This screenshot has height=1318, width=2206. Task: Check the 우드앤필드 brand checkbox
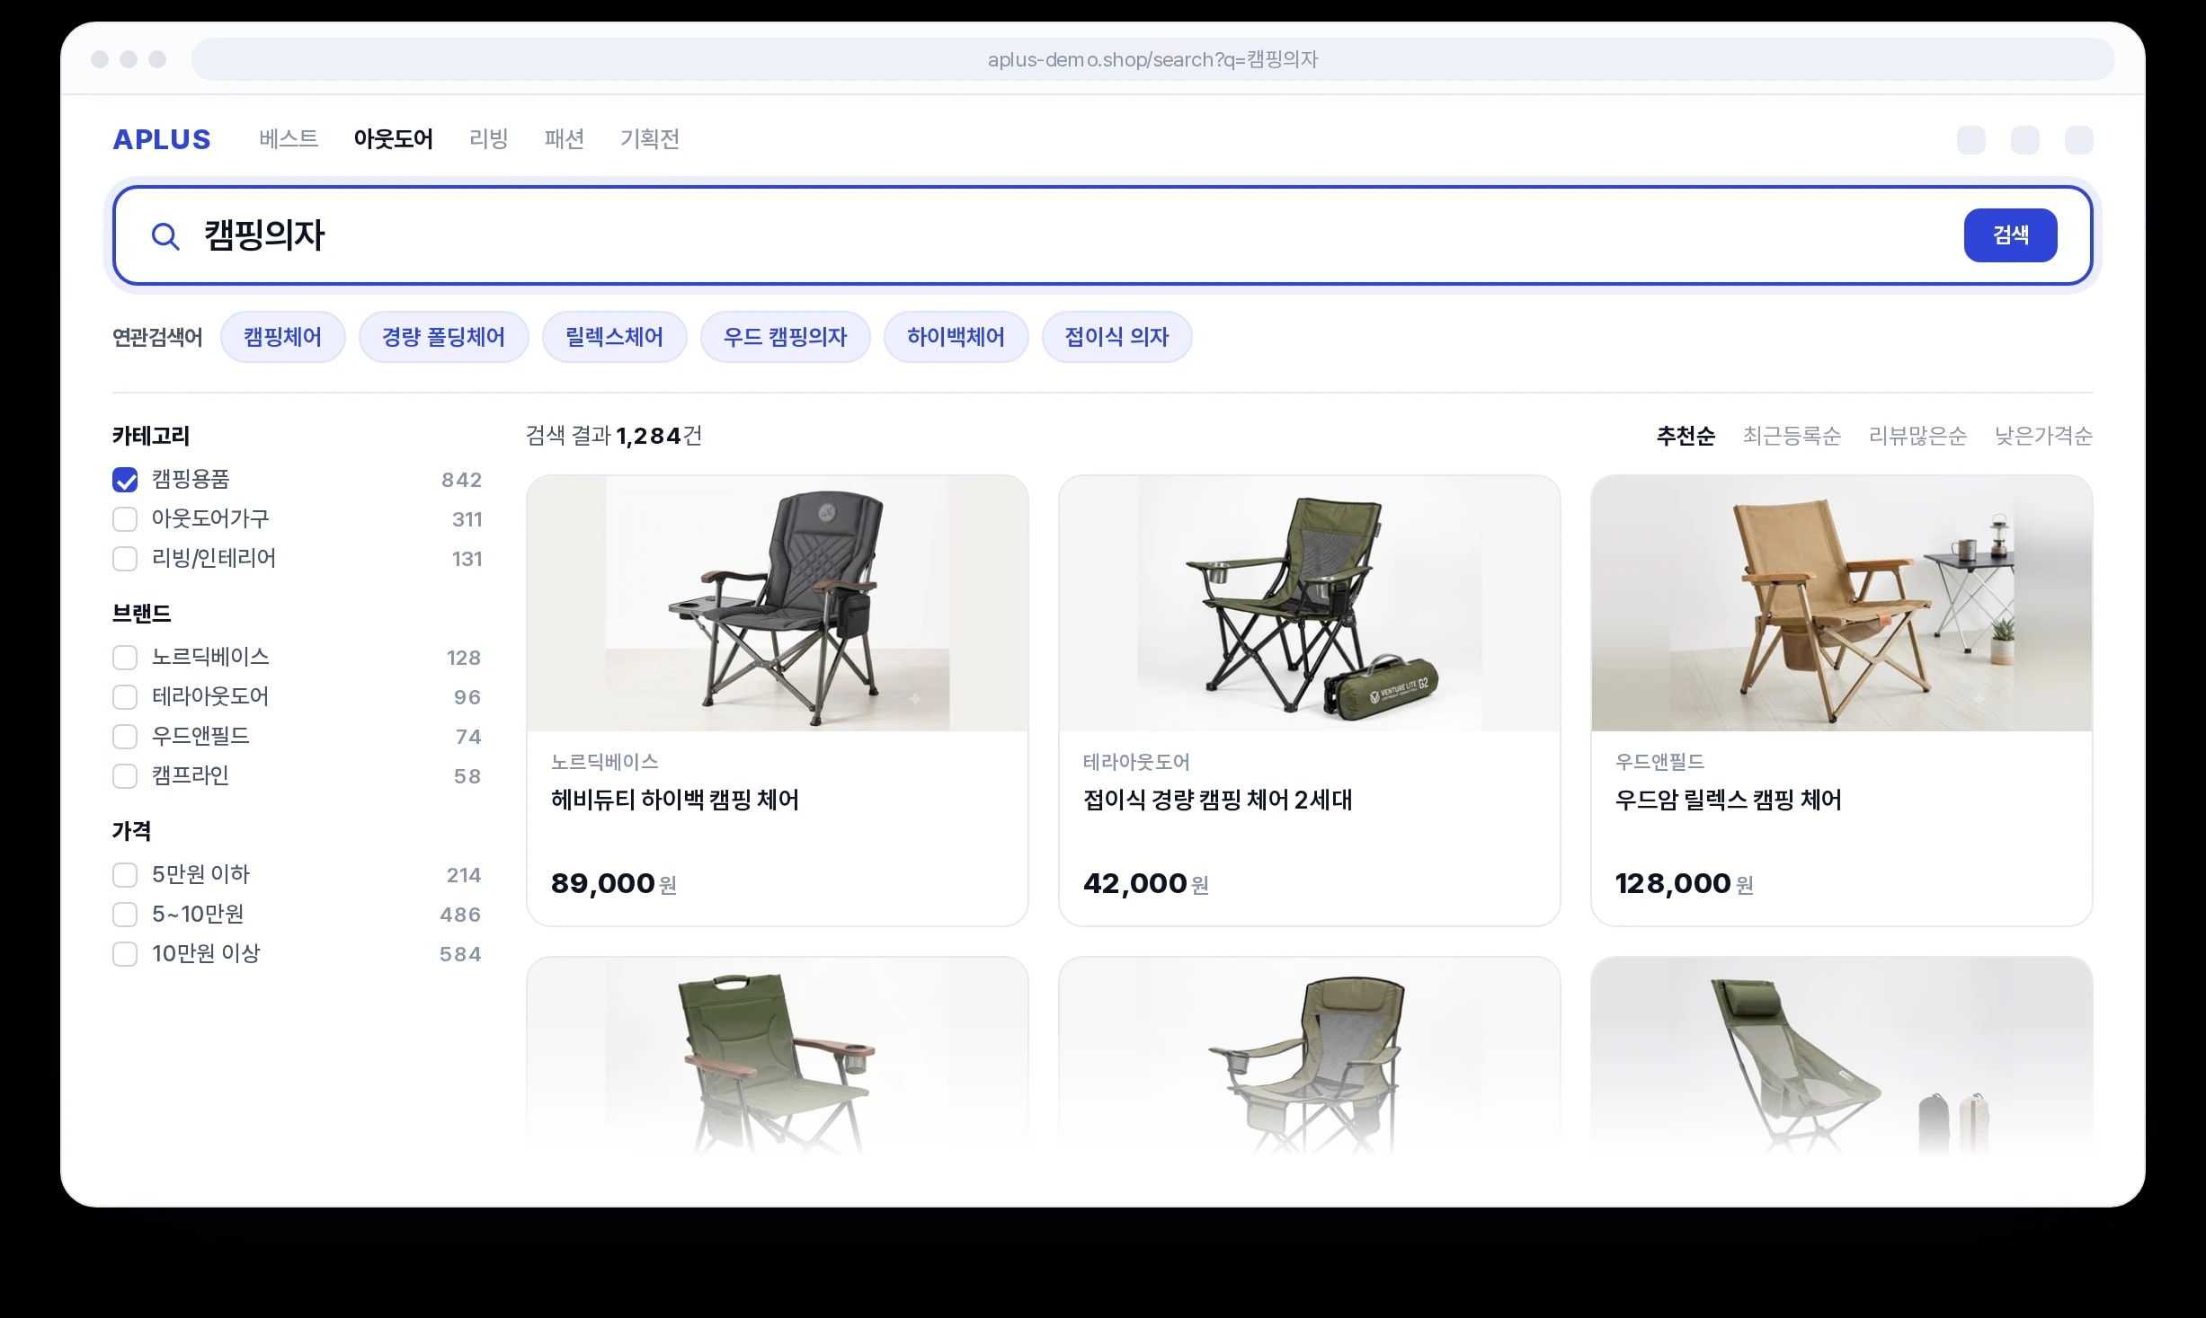[x=125, y=737]
